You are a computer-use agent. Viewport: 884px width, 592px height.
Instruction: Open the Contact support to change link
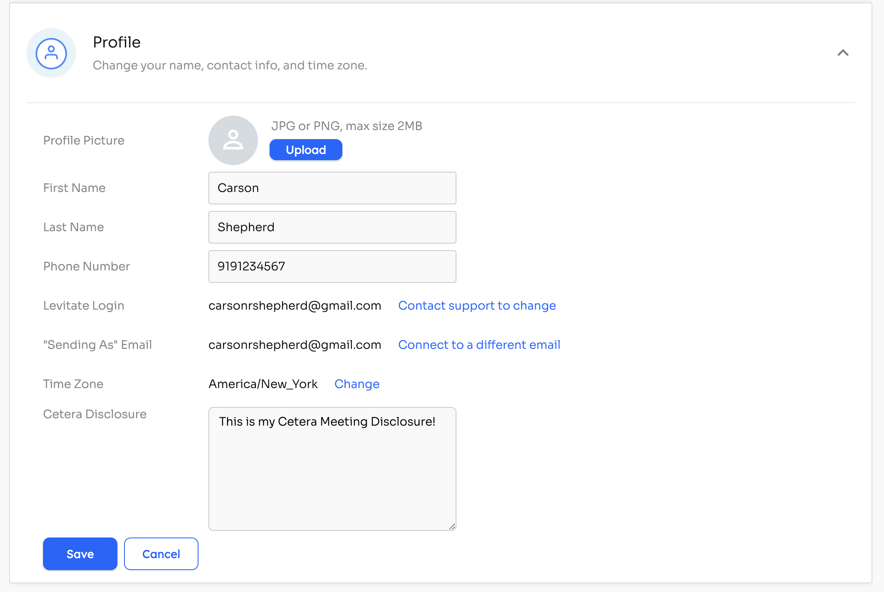click(x=477, y=306)
